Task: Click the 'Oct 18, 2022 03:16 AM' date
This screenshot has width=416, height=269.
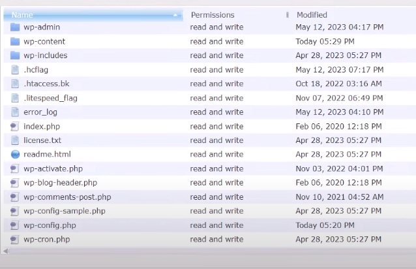Action: 339,84
